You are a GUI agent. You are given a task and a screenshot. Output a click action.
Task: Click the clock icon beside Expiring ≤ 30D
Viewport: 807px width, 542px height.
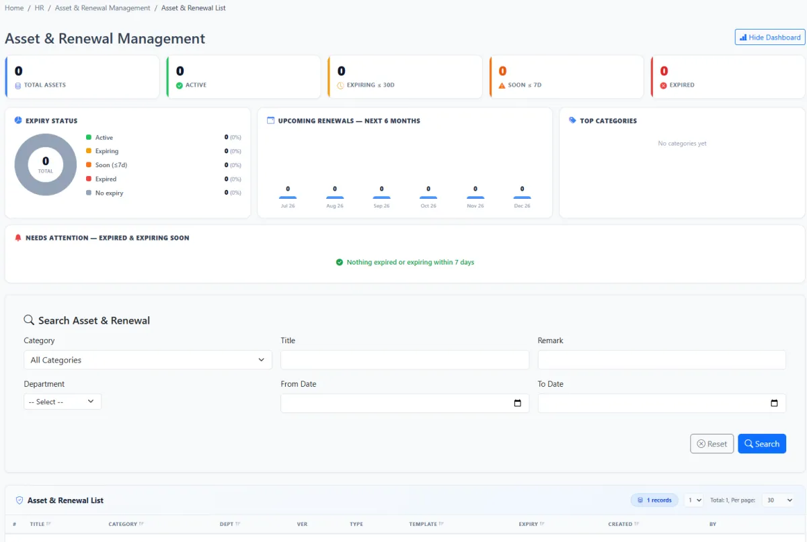click(x=340, y=85)
